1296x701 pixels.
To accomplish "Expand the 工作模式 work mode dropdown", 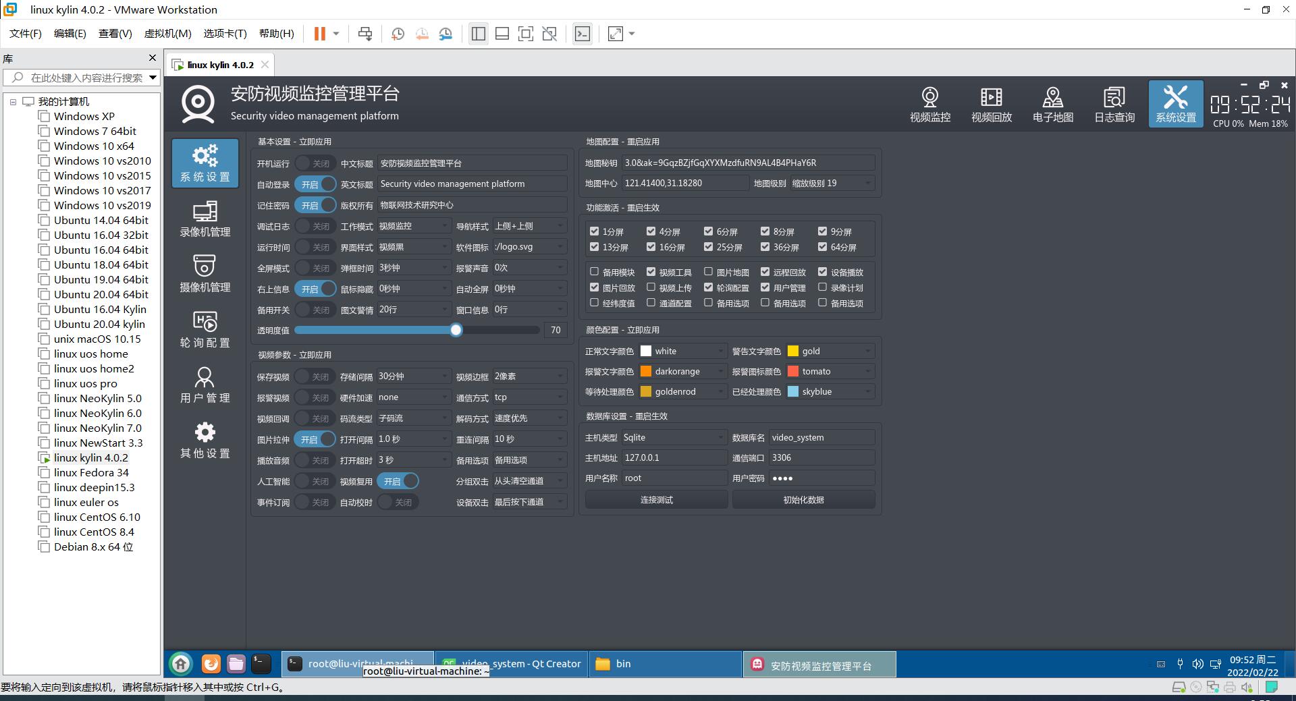I will [413, 226].
